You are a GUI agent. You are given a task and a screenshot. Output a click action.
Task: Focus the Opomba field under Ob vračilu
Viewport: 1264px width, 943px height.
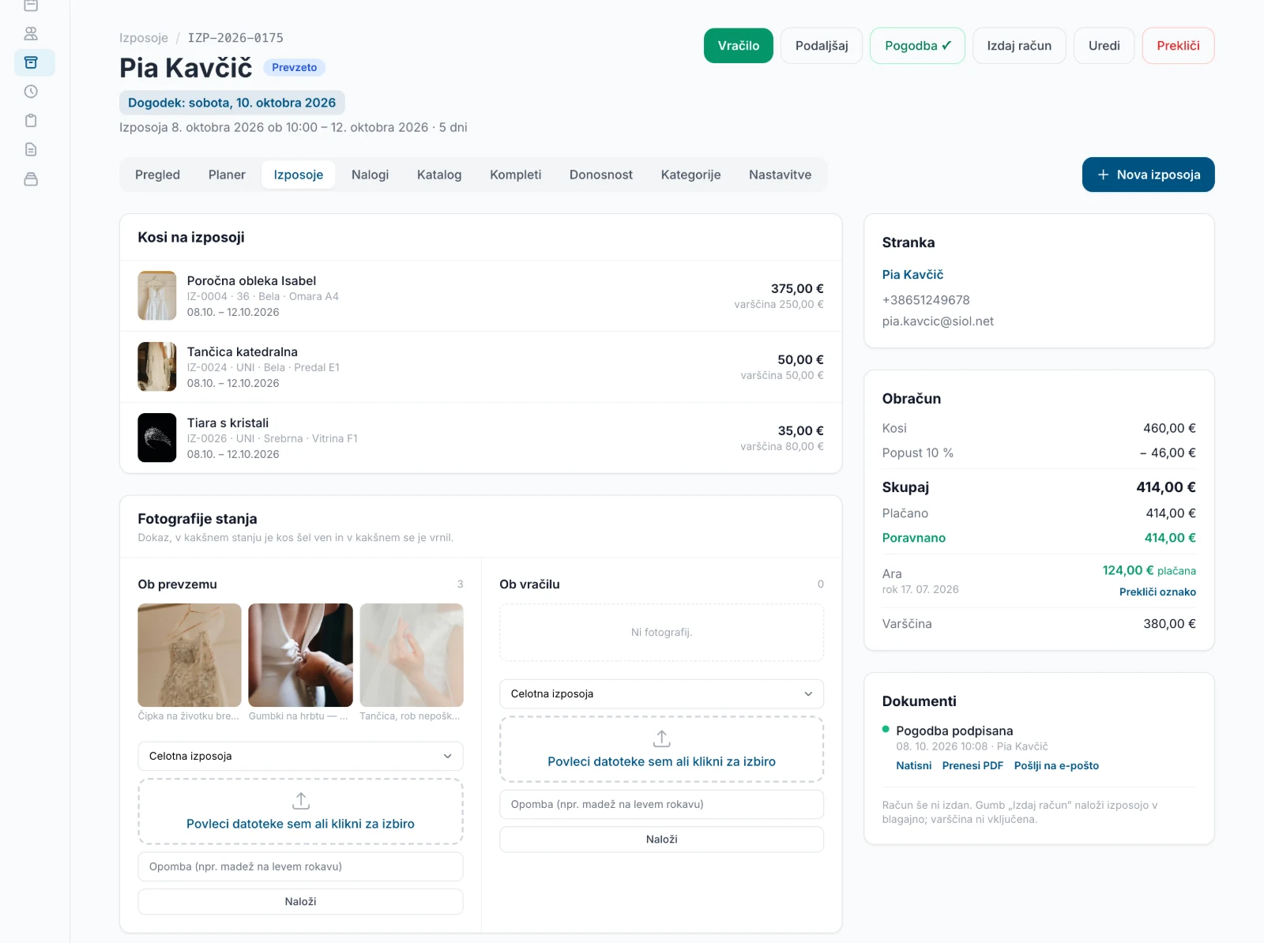click(x=662, y=804)
